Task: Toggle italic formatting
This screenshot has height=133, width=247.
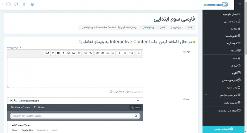Action: pyautogui.click(x=119, y=53)
